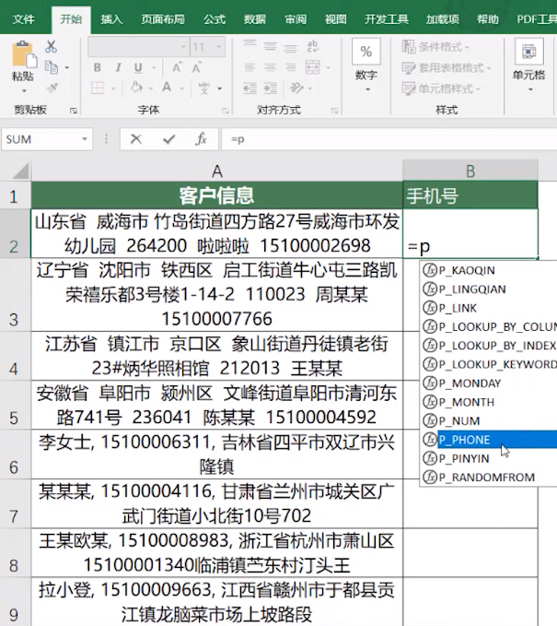Switch to the Insert (插入) tab
The image size is (557, 626).
pyautogui.click(x=111, y=19)
